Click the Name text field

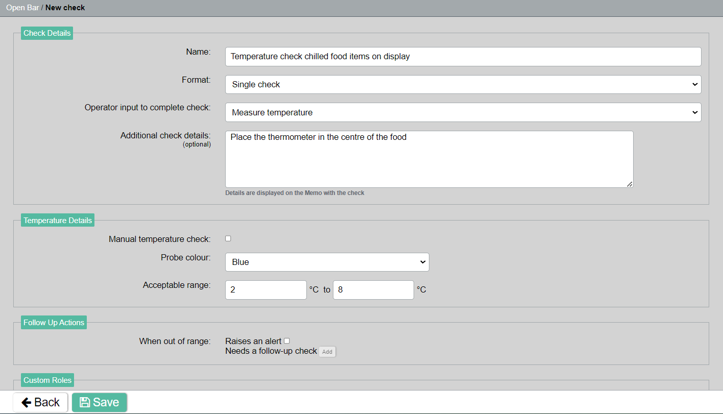(463, 57)
